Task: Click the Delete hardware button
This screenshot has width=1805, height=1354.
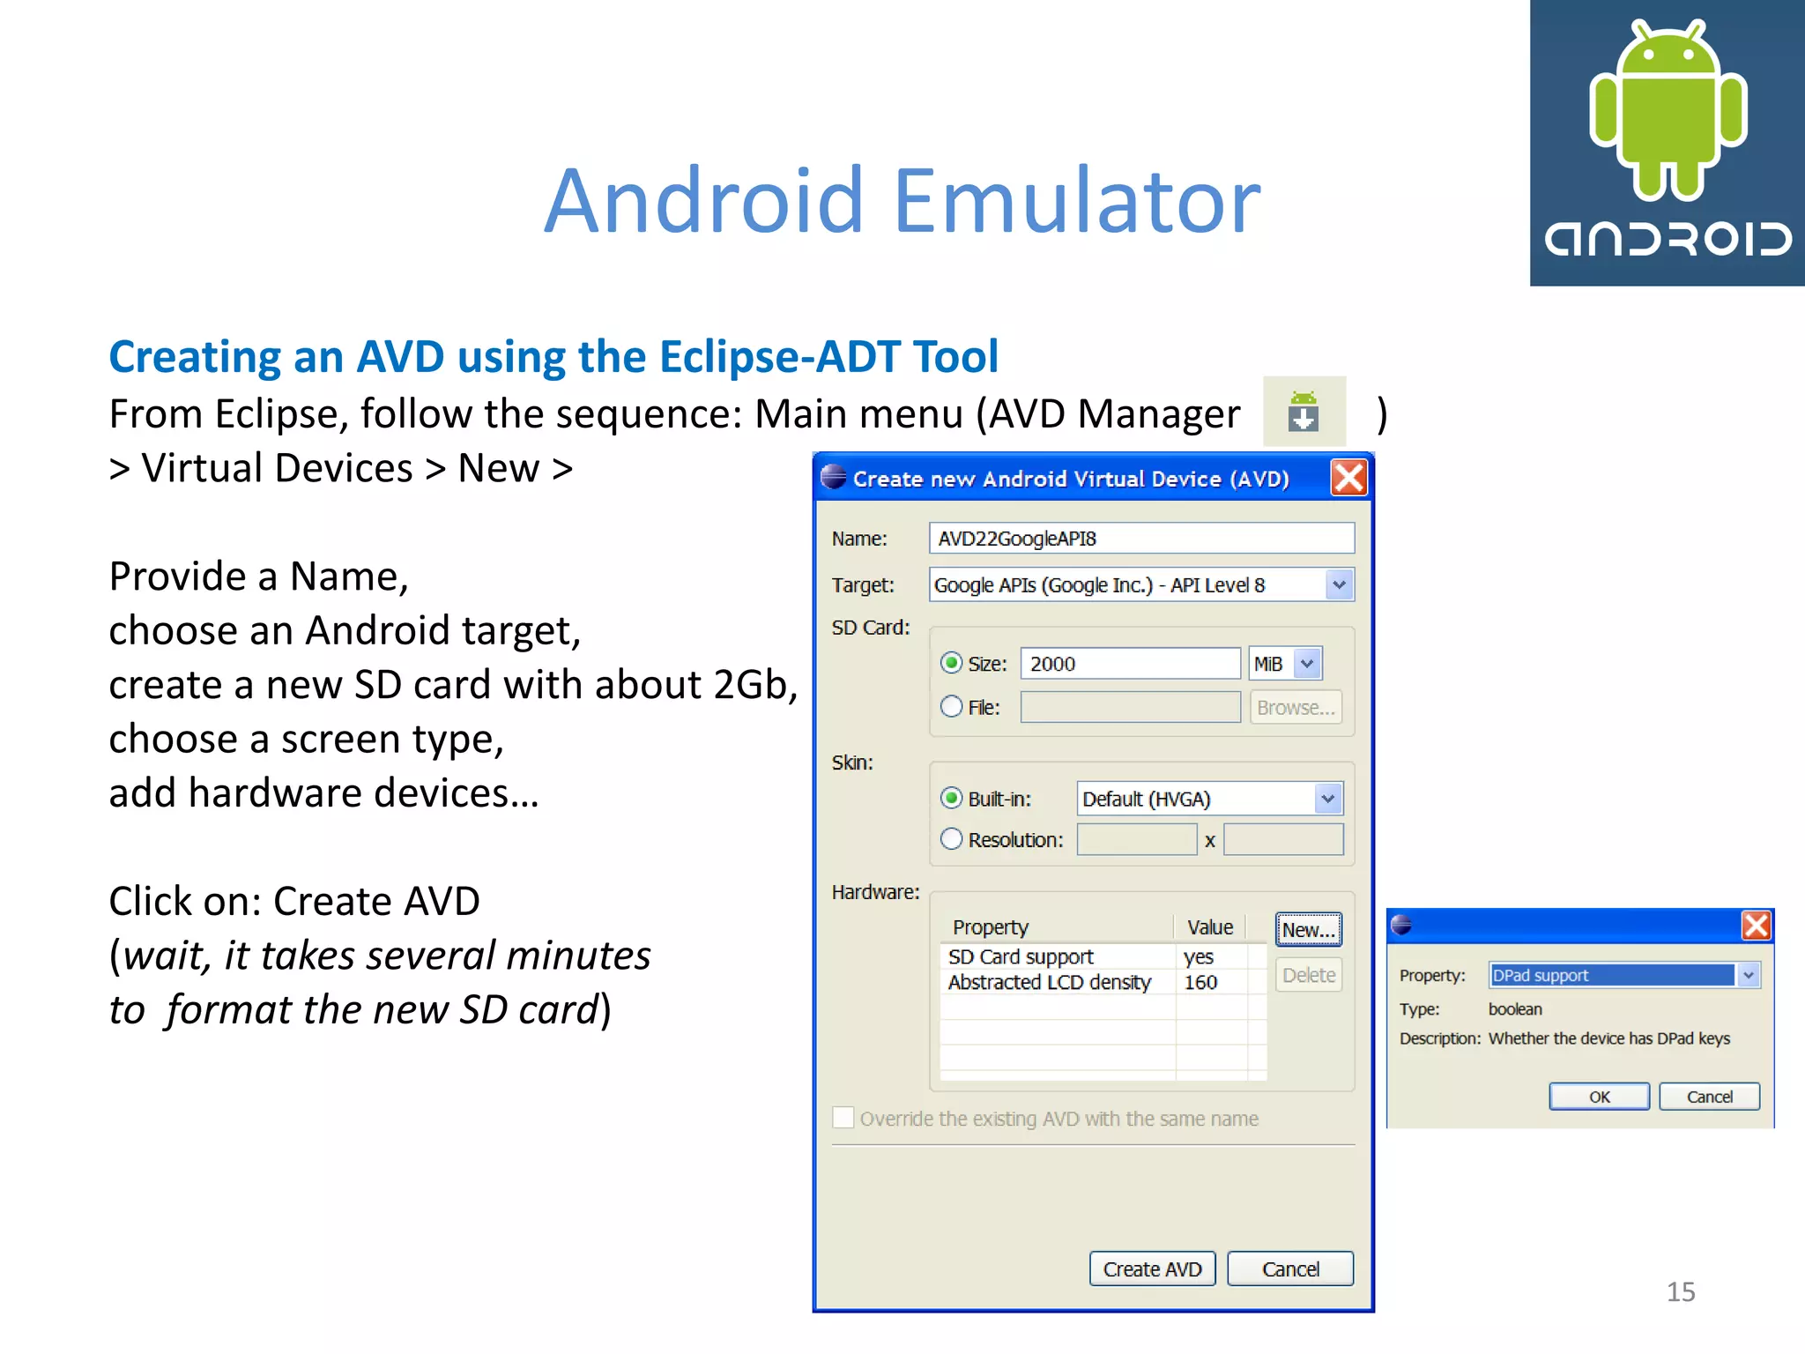Action: point(1309,975)
